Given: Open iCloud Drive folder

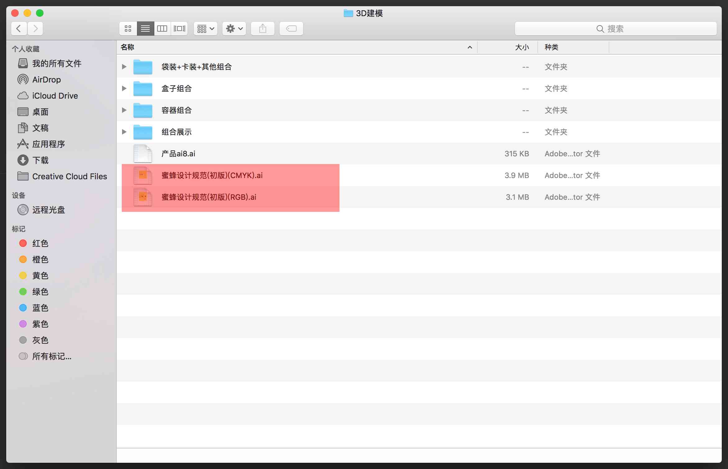Looking at the screenshot, I should (55, 96).
